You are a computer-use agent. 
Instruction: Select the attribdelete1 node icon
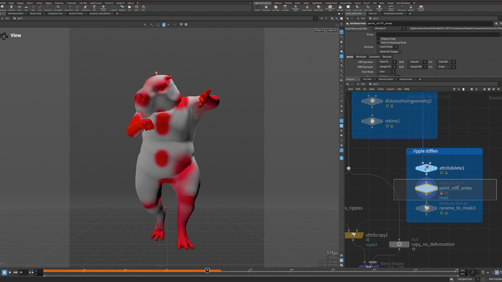[x=427, y=168]
